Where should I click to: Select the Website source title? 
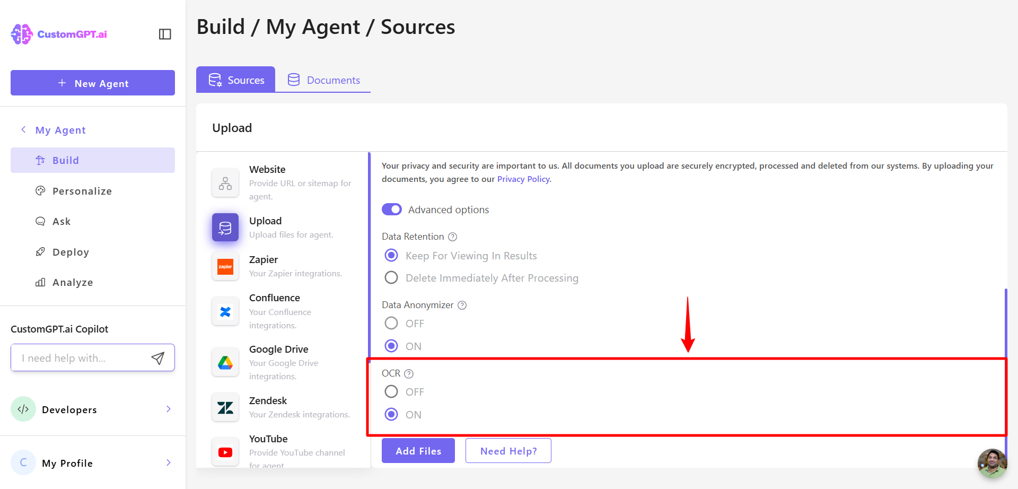click(267, 169)
